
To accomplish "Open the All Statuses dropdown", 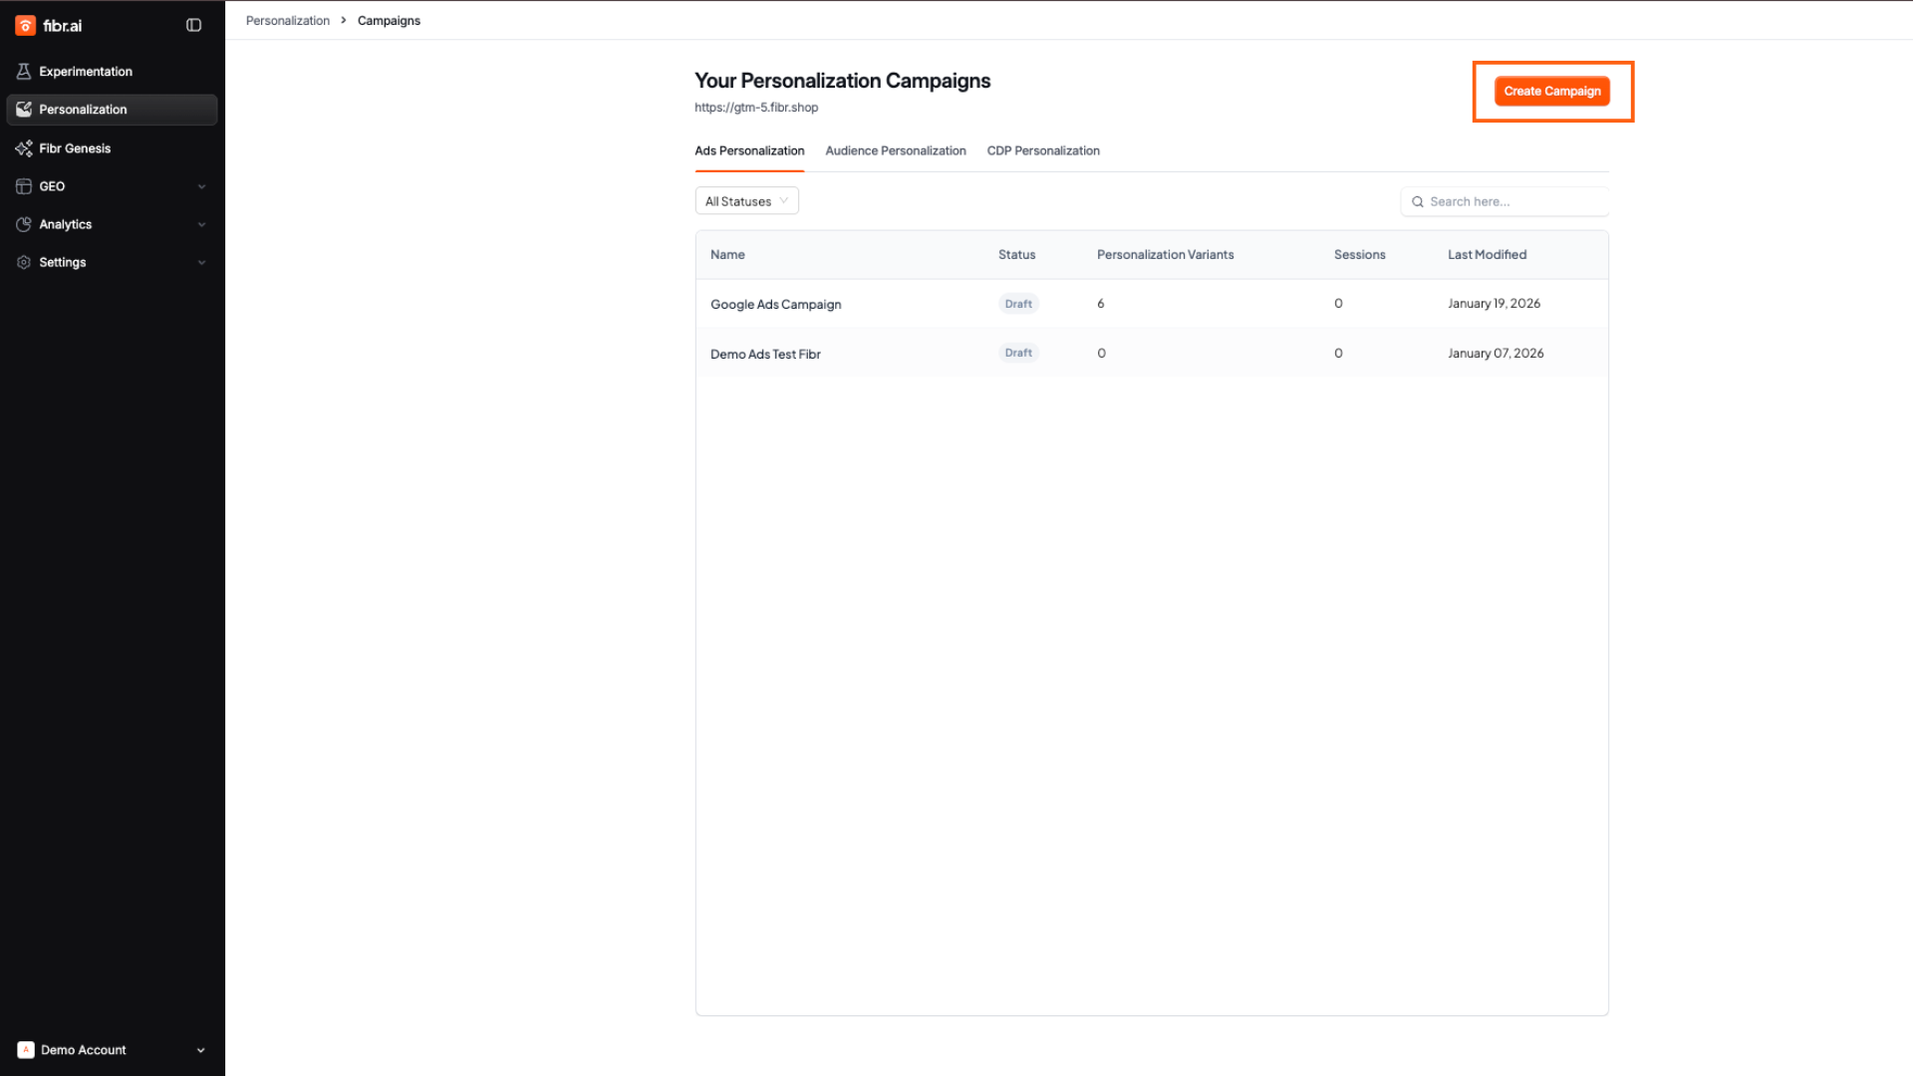I will (x=746, y=201).
